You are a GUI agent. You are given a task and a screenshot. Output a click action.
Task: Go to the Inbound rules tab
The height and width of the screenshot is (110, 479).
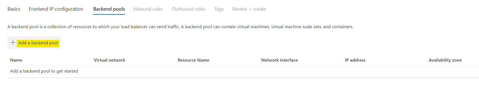point(148,9)
